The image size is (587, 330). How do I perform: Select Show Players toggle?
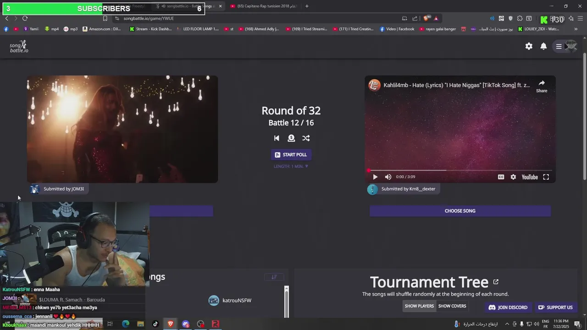[419, 306]
